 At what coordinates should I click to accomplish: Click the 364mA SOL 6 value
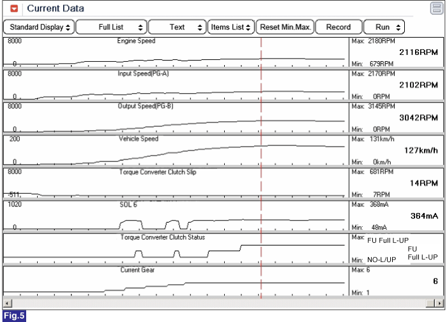424,216
